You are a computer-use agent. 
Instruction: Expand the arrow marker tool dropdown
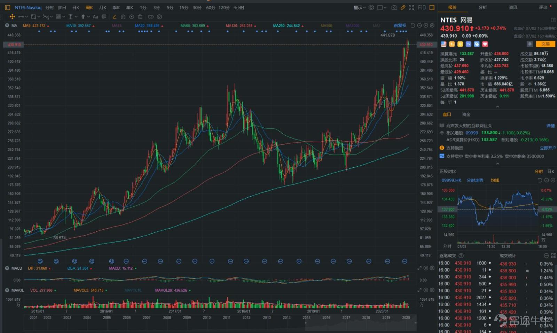tap(89, 17)
